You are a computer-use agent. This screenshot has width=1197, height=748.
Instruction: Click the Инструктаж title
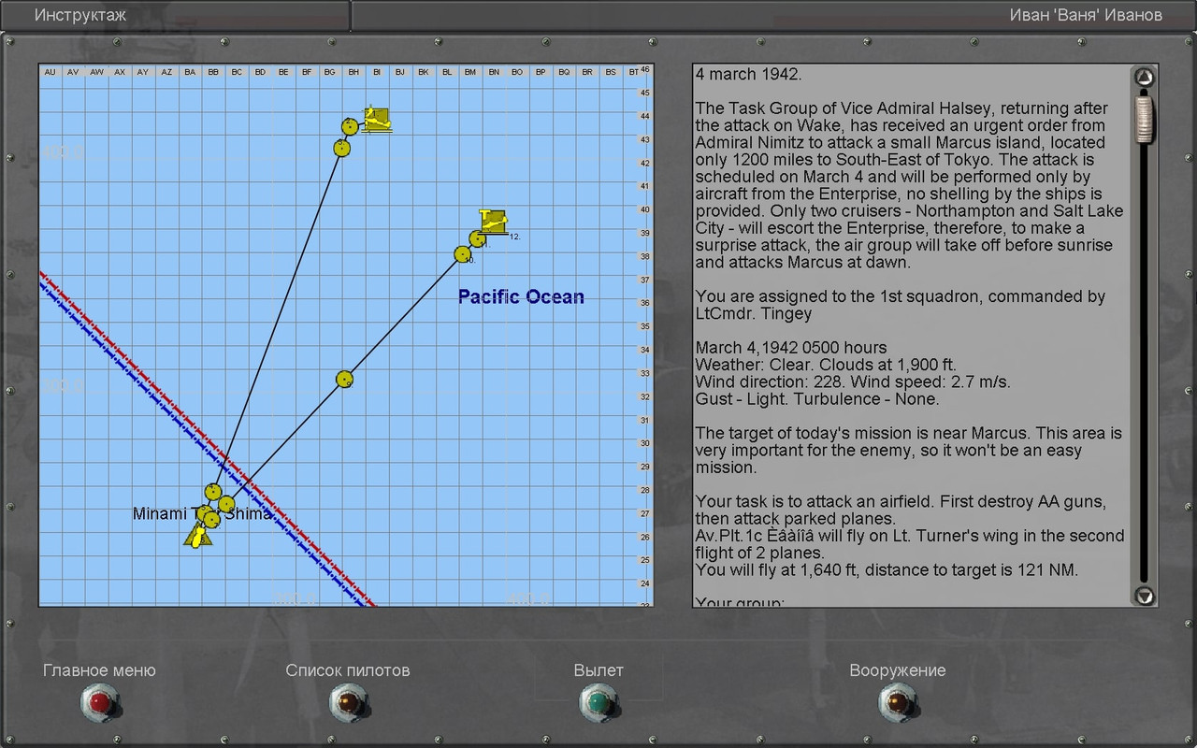79,15
